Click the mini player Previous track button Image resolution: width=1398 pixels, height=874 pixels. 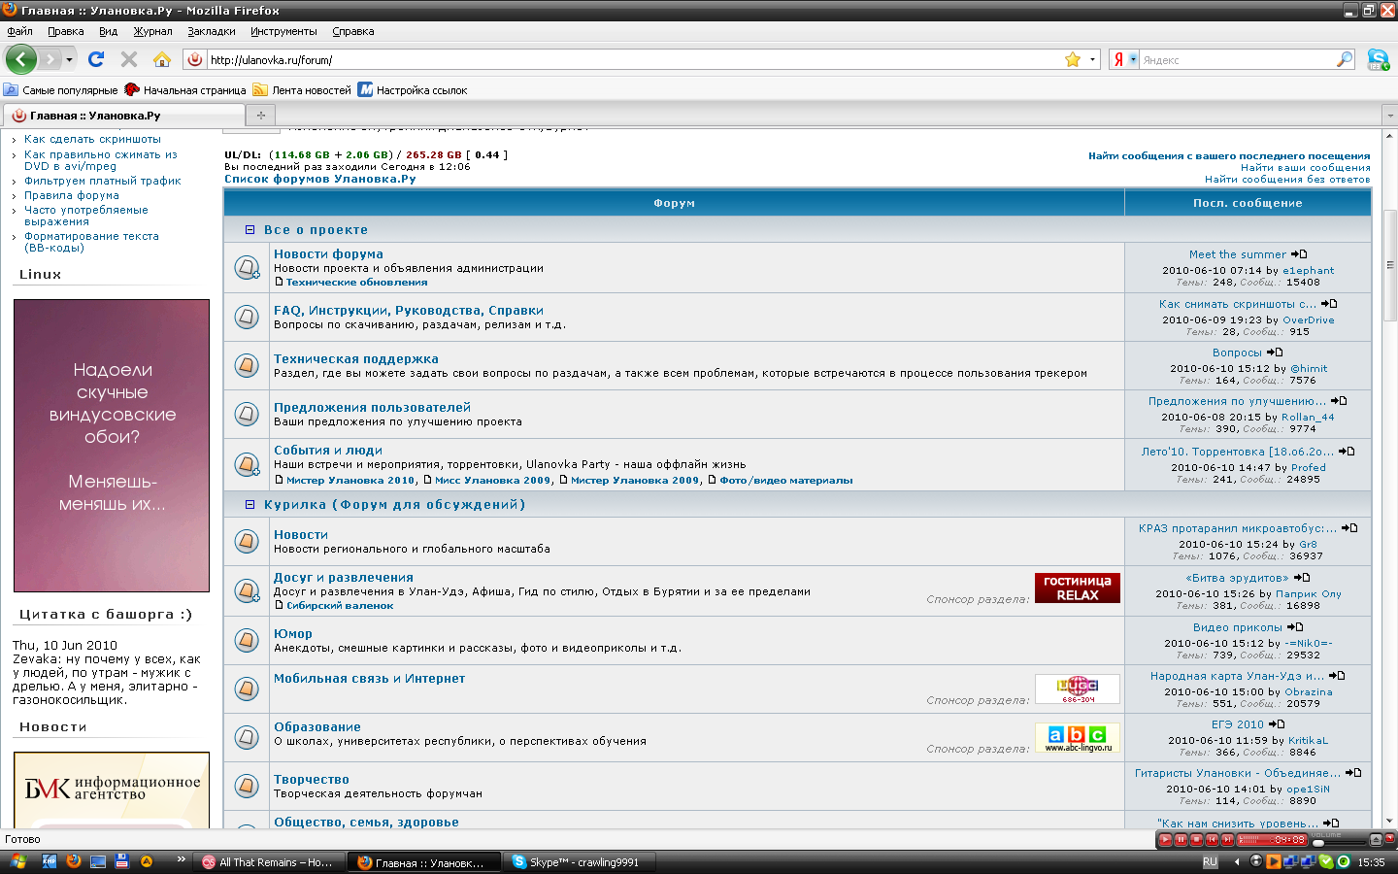tap(1212, 840)
